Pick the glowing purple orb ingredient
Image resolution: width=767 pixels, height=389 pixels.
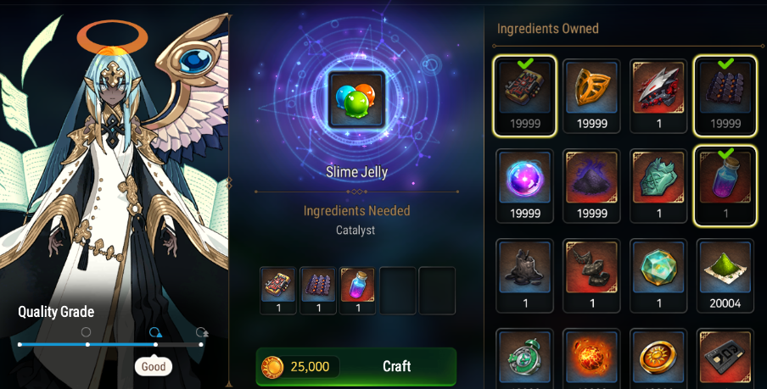click(525, 186)
